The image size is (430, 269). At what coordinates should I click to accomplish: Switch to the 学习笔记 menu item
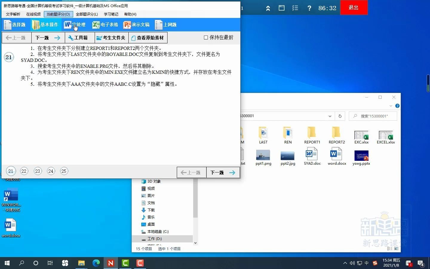pyautogui.click(x=111, y=14)
